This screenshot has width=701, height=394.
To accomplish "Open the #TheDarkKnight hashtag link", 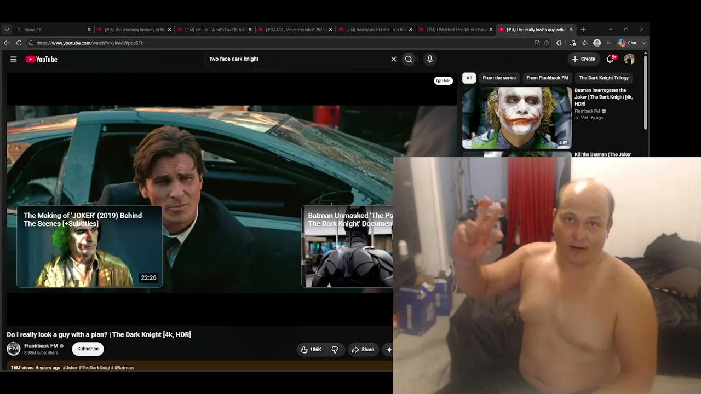I will click(96, 368).
